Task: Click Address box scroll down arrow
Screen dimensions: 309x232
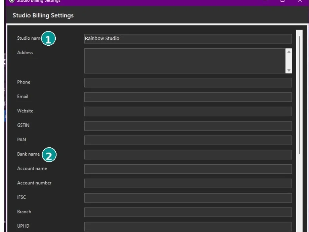Action: [x=289, y=70]
